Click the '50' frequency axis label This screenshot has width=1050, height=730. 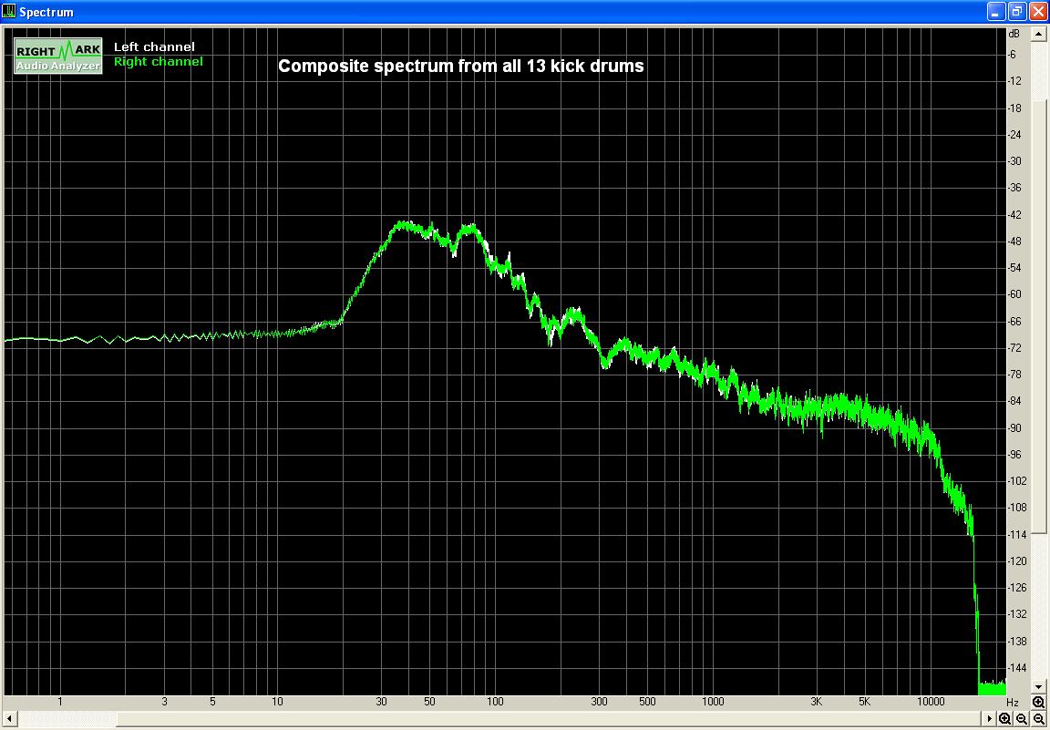click(x=429, y=702)
